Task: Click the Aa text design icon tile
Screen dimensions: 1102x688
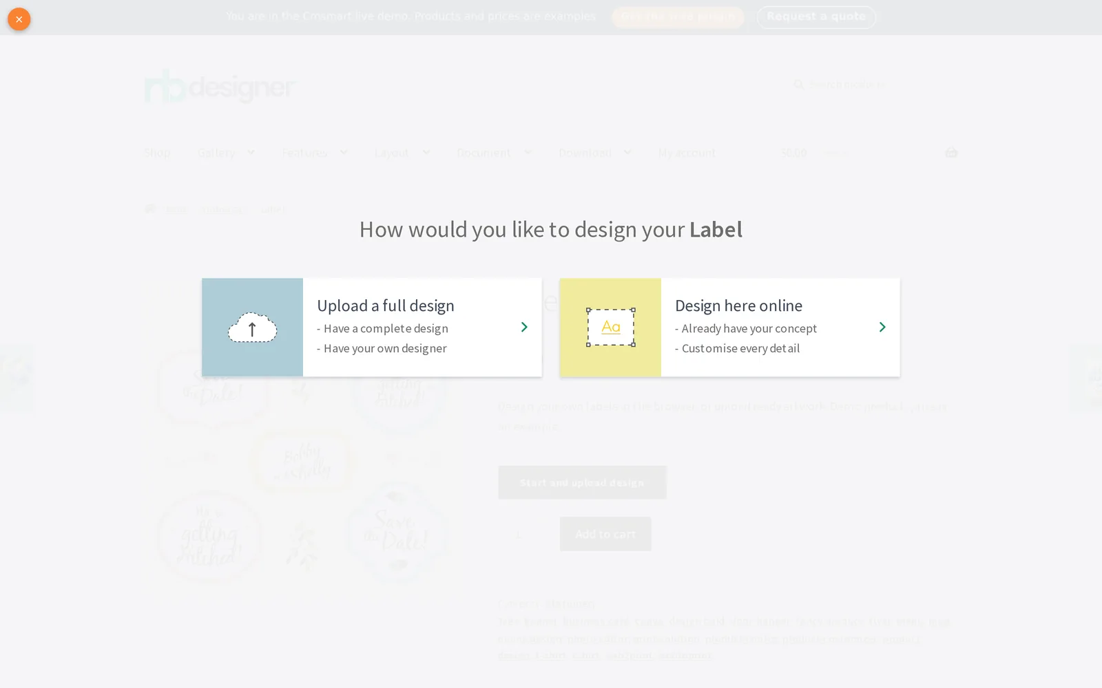Action: coord(610,327)
